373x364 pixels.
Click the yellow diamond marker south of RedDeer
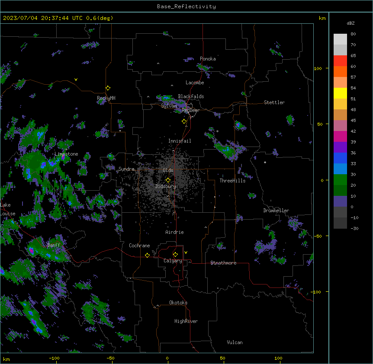184,121
